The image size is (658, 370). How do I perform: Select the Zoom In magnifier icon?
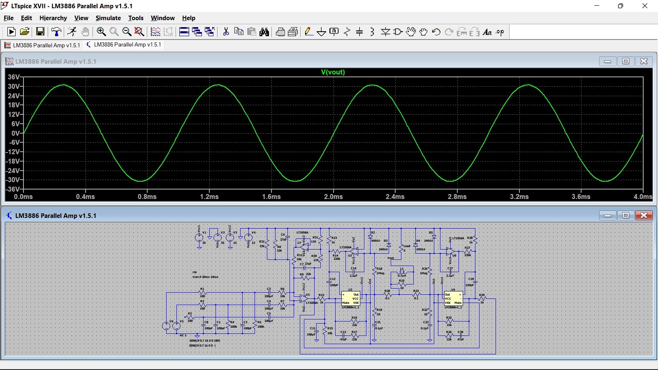(101, 32)
